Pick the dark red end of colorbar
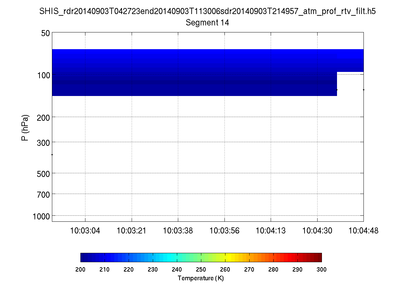Viewport: 402px width, 301px height. (x=318, y=257)
